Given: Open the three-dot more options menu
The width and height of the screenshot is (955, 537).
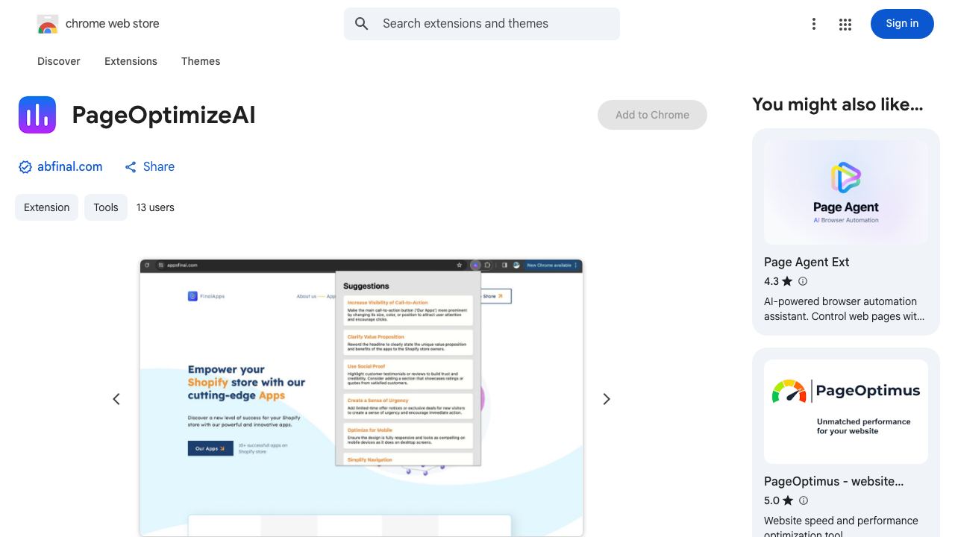Looking at the screenshot, I should tap(814, 24).
